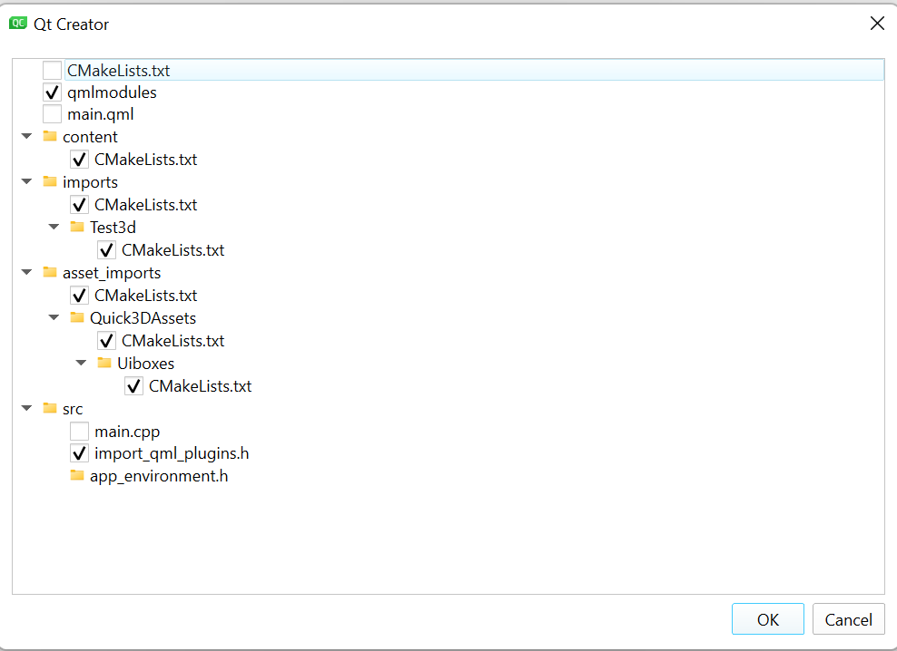
Task: Click the Uiboxes folder icon
Action: click(104, 363)
